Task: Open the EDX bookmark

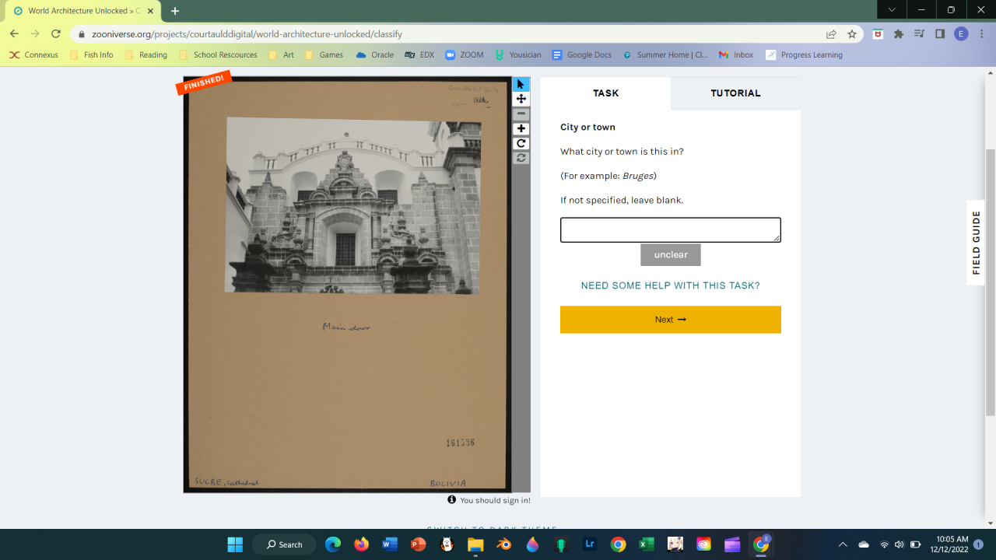Action: (419, 55)
